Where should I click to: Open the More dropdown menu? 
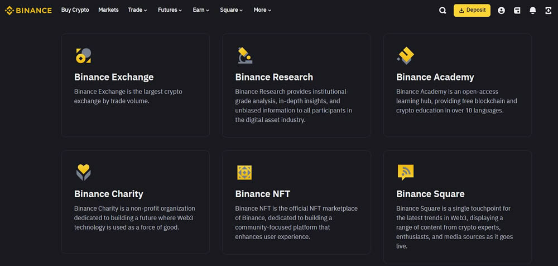[x=262, y=10]
